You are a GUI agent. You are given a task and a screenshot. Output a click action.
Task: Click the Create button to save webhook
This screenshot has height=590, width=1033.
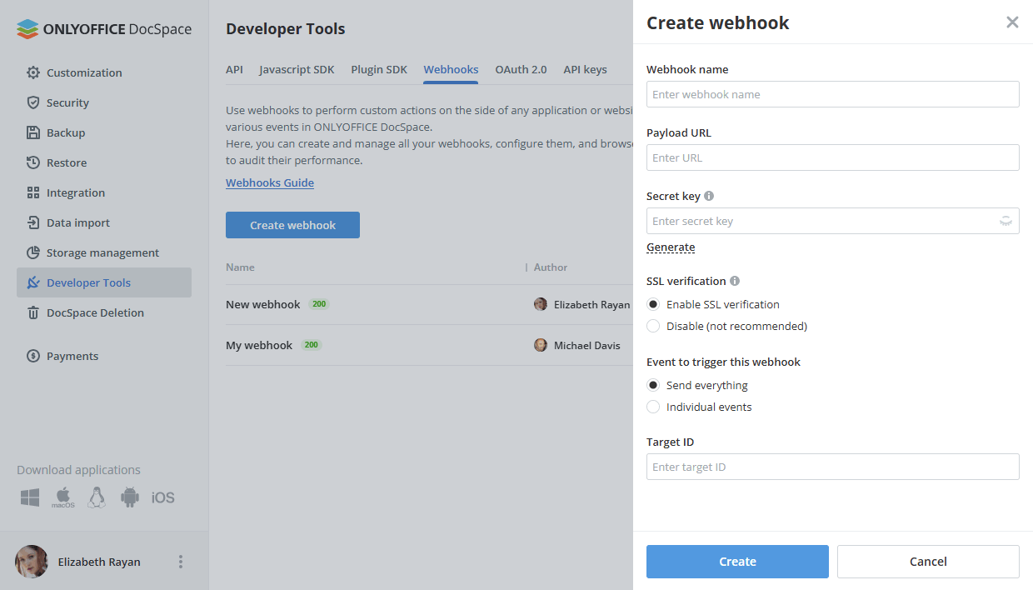point(737,562)
